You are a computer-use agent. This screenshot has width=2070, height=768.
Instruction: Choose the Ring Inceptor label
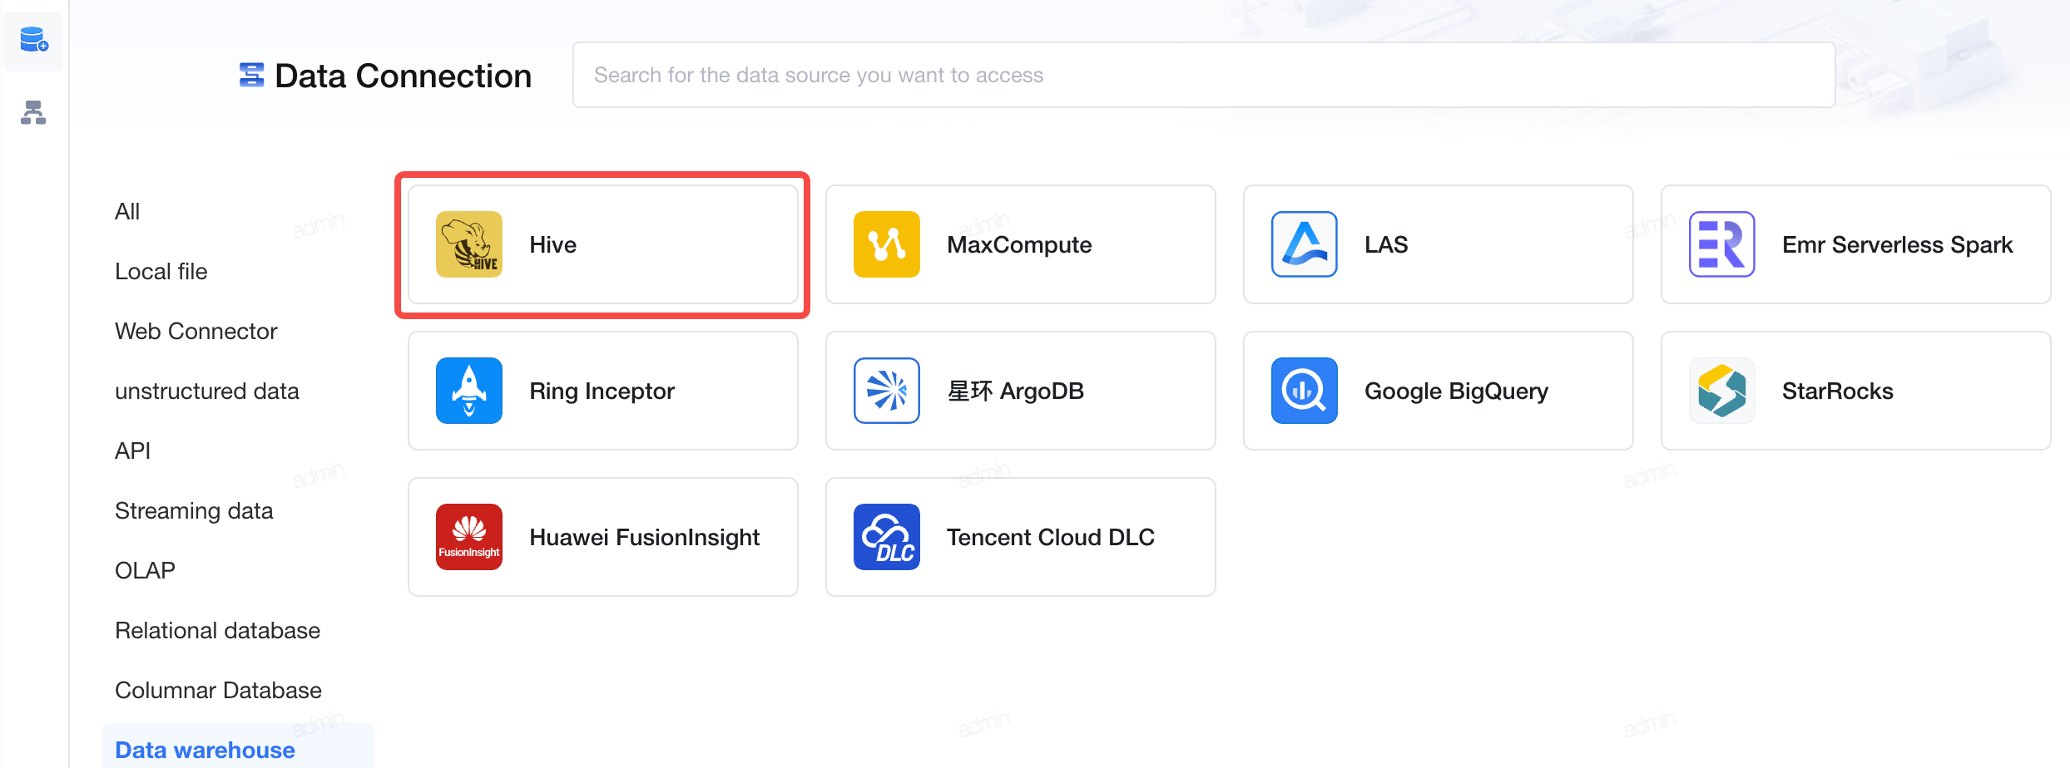pos(602,391)
